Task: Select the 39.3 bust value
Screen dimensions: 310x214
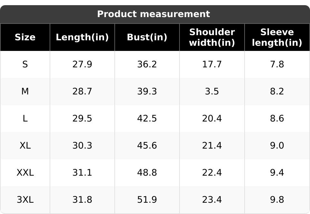Action: 147,92
